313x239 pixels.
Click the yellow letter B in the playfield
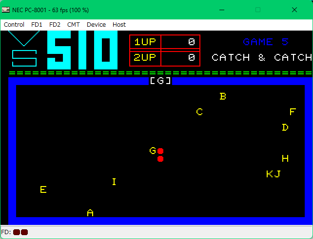click(x=223, y=96)
